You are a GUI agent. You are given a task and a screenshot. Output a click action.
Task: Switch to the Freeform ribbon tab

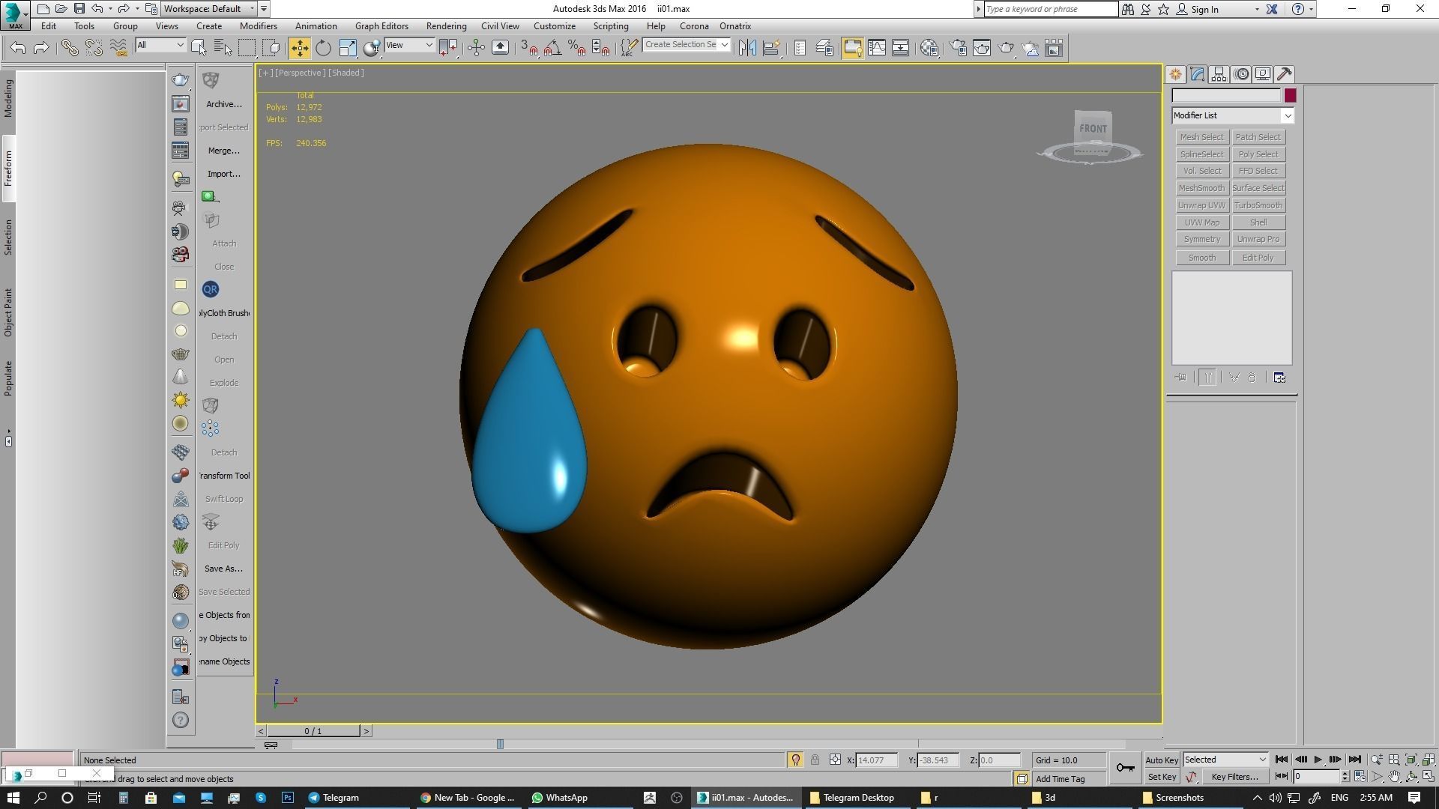[x=8, y=169]
